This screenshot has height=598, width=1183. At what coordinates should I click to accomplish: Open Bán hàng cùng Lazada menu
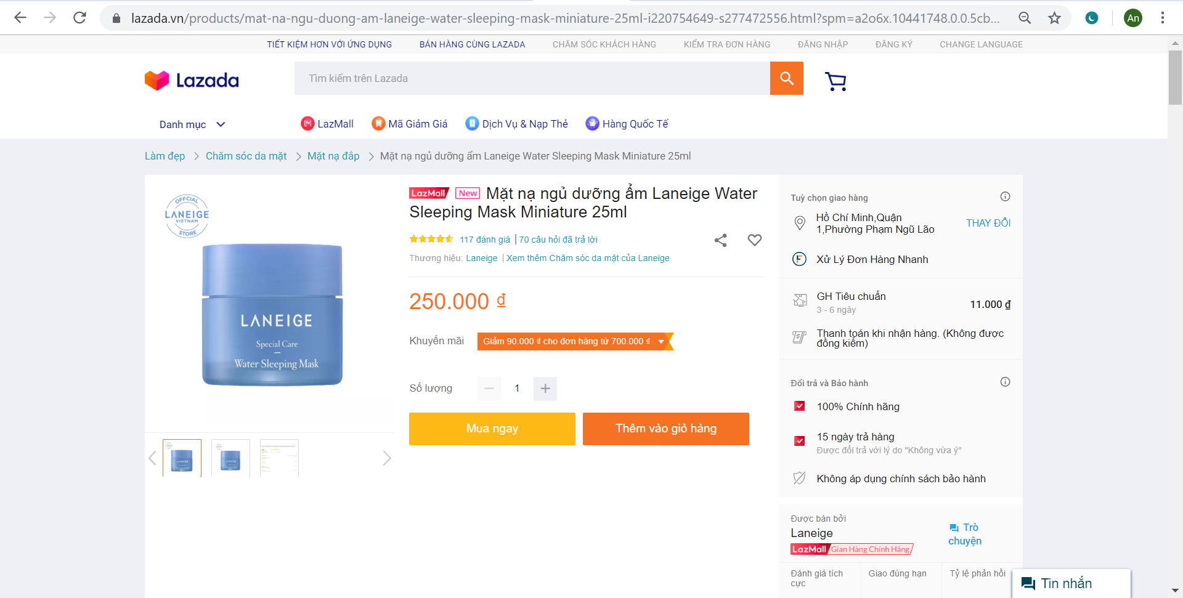click(x=472, y=44)
